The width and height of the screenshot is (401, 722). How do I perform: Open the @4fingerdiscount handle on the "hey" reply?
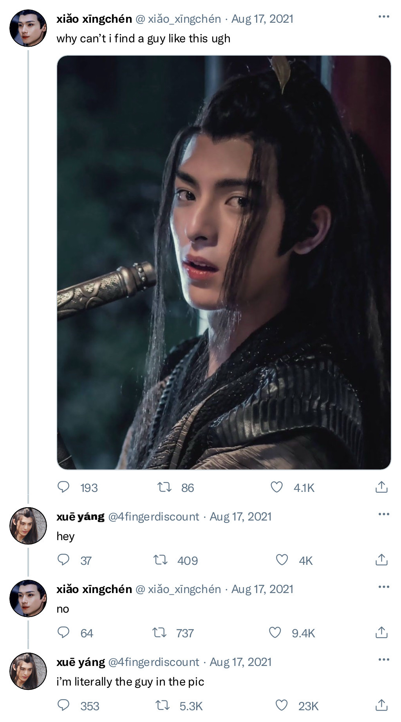click(x=153, y=517)
